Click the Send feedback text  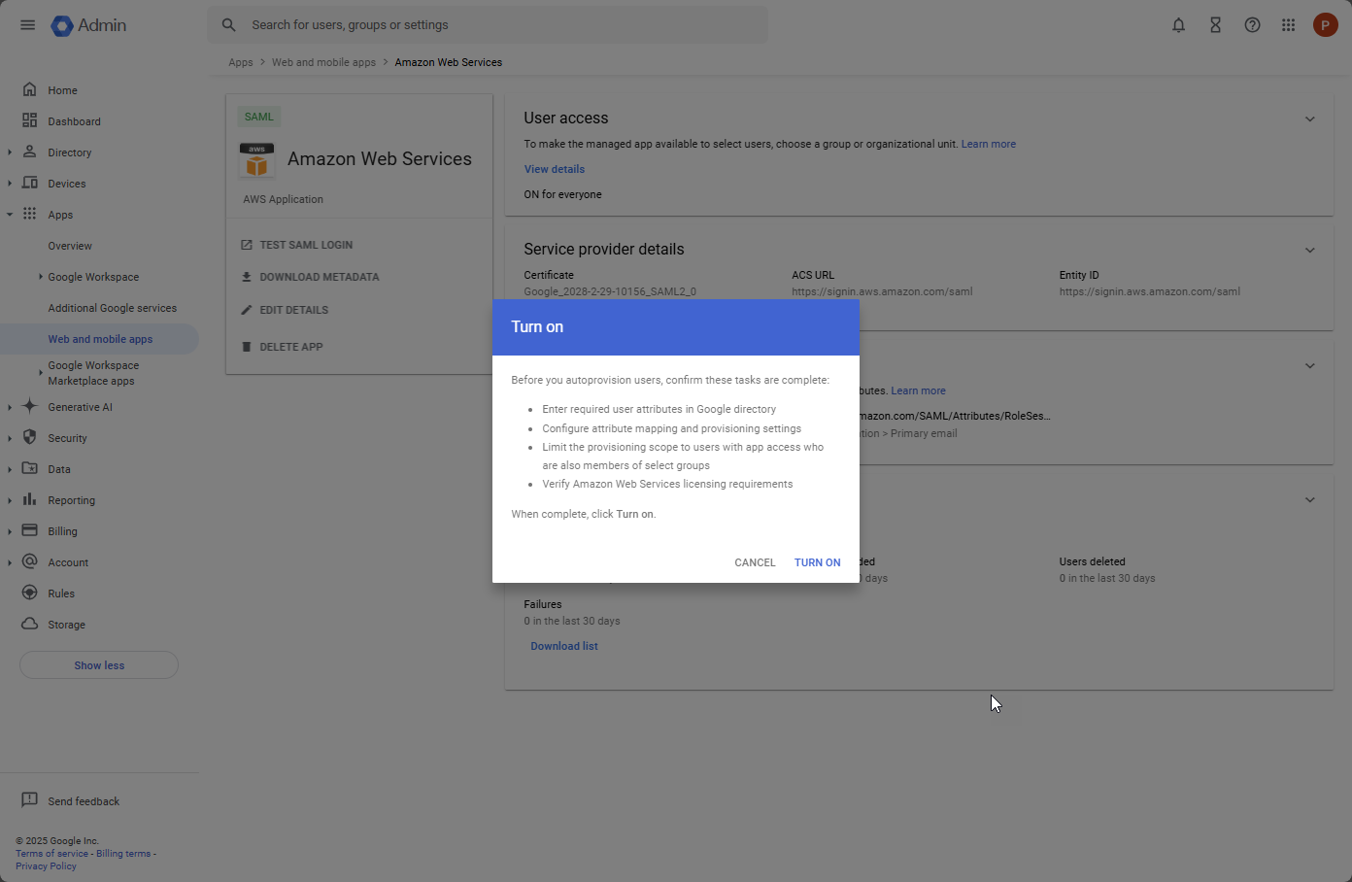pos(84,801)
